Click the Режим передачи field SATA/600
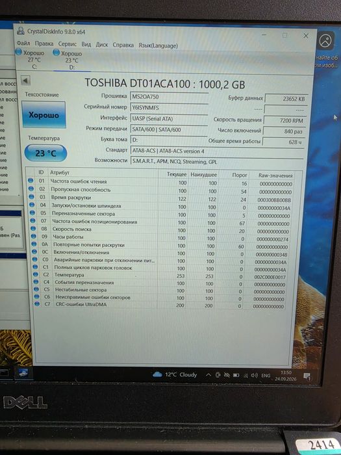The width and height of the screenshot is (341, 455). [169, 129]
